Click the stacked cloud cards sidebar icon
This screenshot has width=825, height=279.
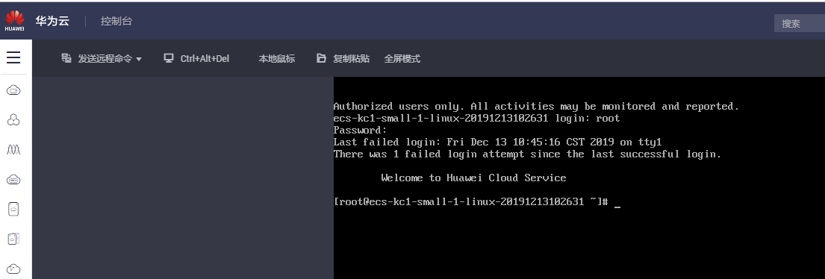(13, 239)
